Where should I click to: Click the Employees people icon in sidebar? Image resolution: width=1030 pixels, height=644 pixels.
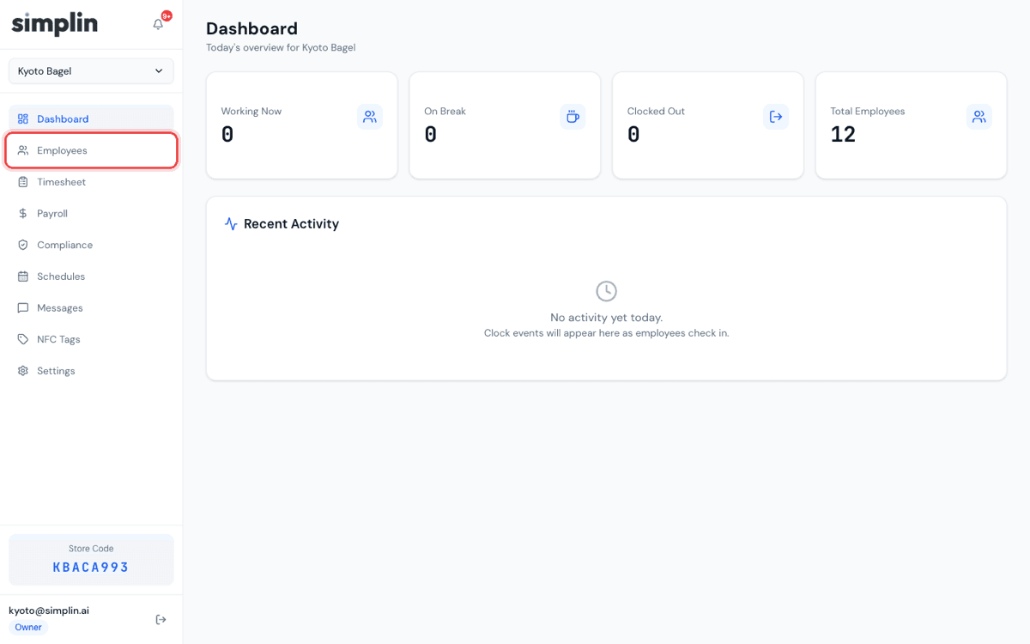tap(23, 150)
